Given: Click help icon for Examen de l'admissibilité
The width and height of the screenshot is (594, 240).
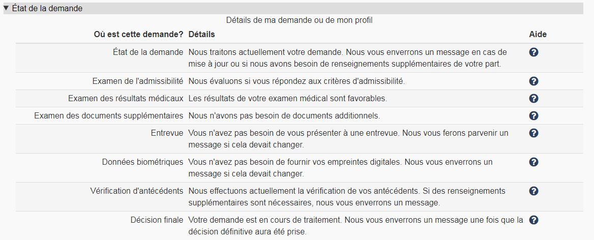Looking at the screenshot, I should (x=533, y=81).
